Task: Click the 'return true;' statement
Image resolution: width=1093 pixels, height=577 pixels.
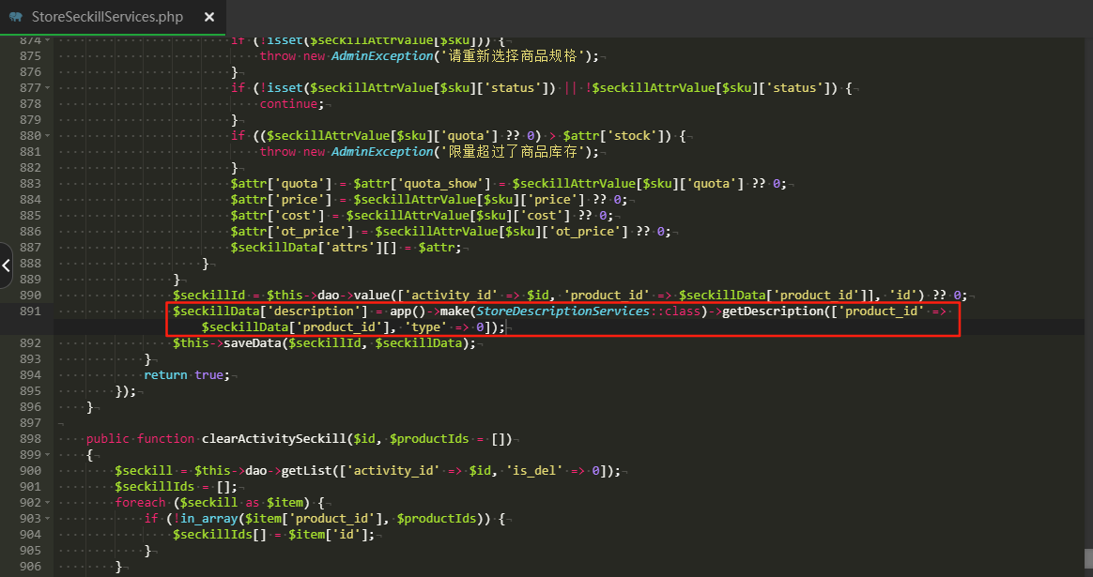Action: 186,375
